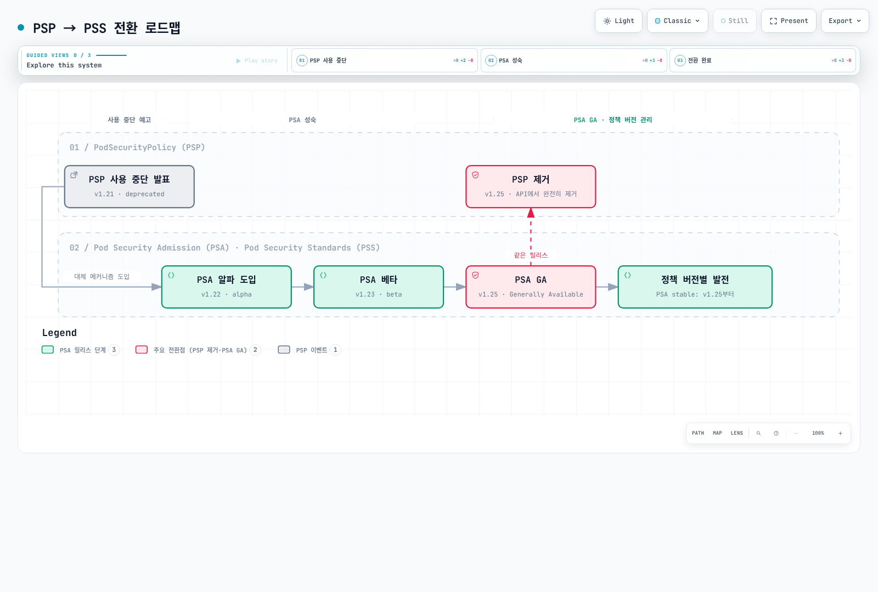This screenshot has height=592, width=878.
Task: Click the sun icon in Light button
Action: tap(607, 21)
